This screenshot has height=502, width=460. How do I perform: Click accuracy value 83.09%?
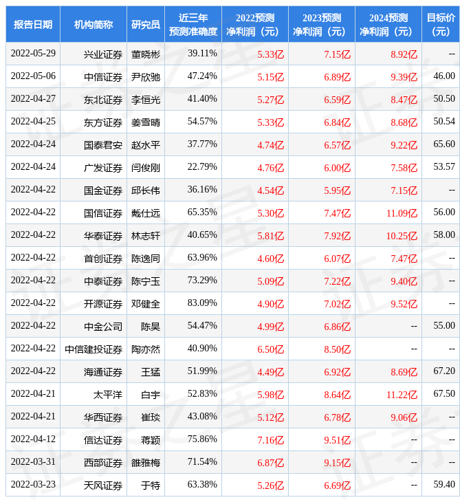click(202, 303)
